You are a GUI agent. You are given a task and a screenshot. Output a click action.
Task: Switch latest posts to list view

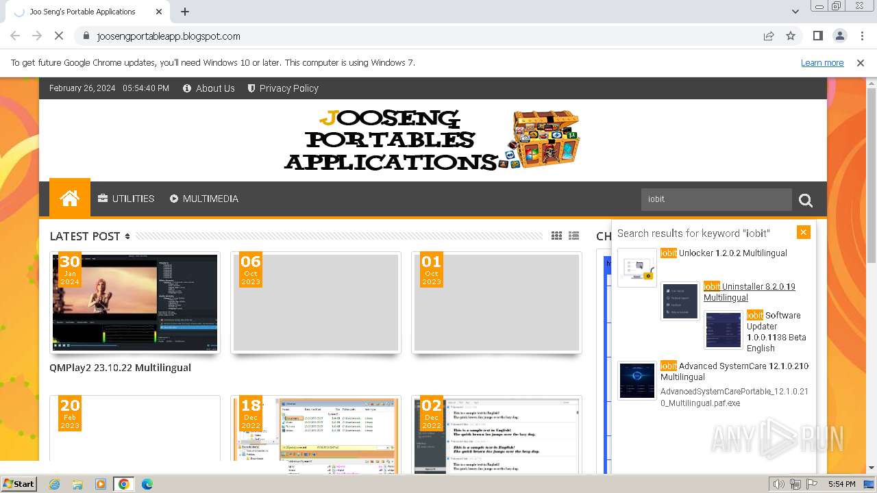[574, 236]
